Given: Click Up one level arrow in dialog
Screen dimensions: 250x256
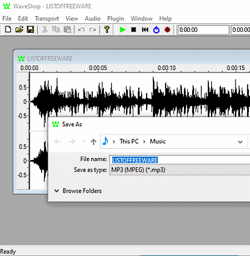Looking at the screenshot, I should [x=93, y=142].
